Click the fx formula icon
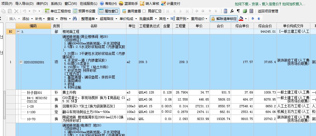316x136 pixels. [232, 11]
